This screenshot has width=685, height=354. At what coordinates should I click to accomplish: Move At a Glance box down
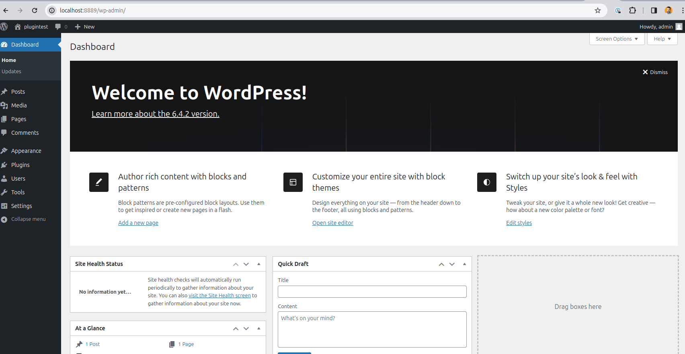(246, 329)
